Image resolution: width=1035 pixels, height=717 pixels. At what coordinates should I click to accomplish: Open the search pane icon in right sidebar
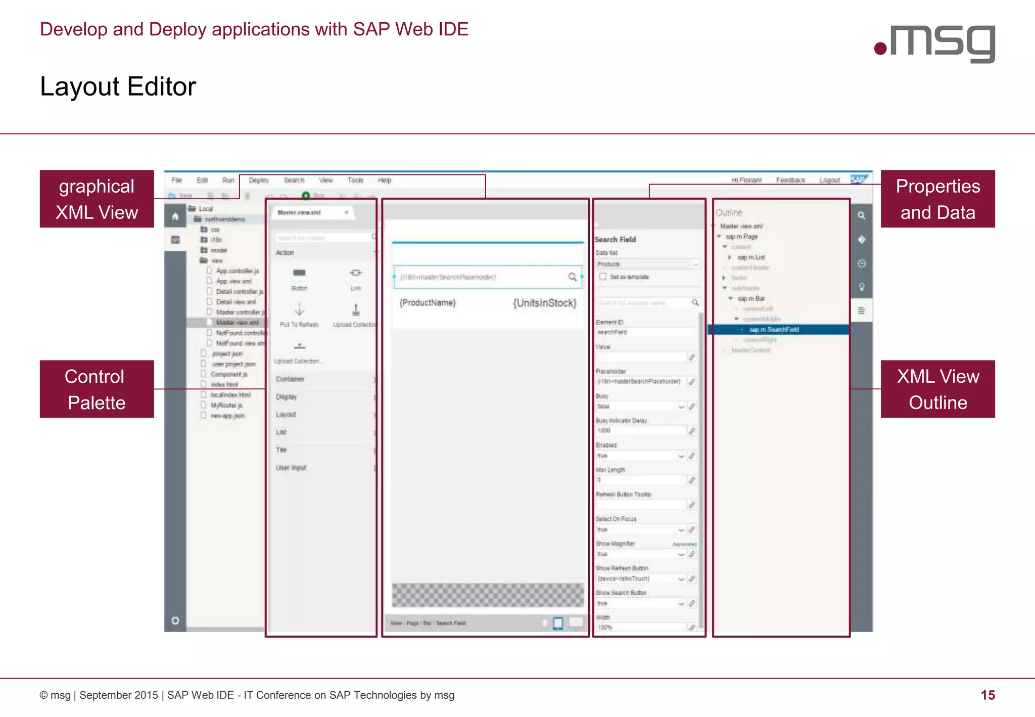pyautogui.click(x=862, y=216)
